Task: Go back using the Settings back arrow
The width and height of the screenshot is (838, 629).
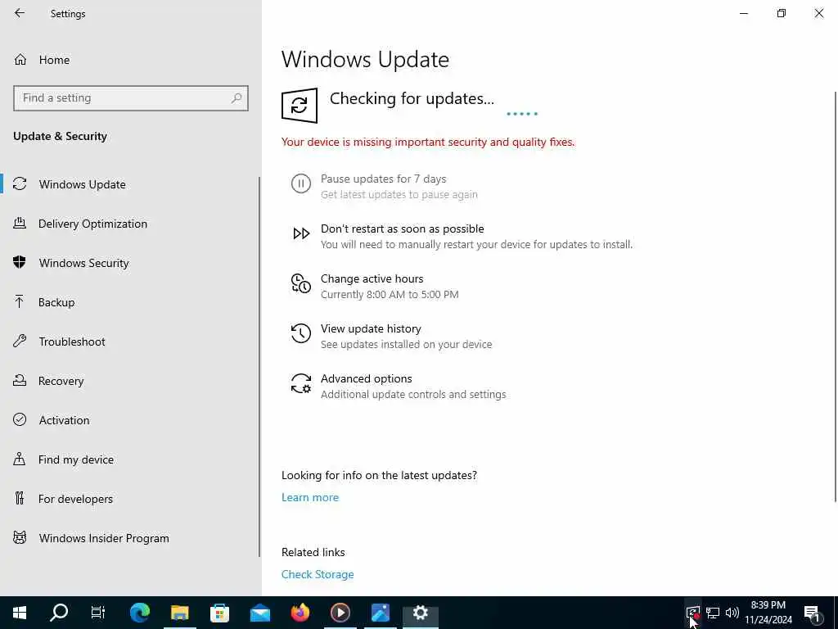Action: (20, 13)
